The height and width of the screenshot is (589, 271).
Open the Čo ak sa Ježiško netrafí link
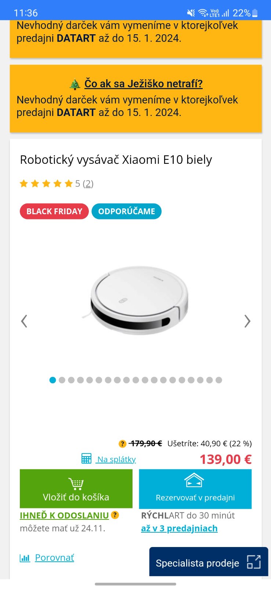[143, 84]
